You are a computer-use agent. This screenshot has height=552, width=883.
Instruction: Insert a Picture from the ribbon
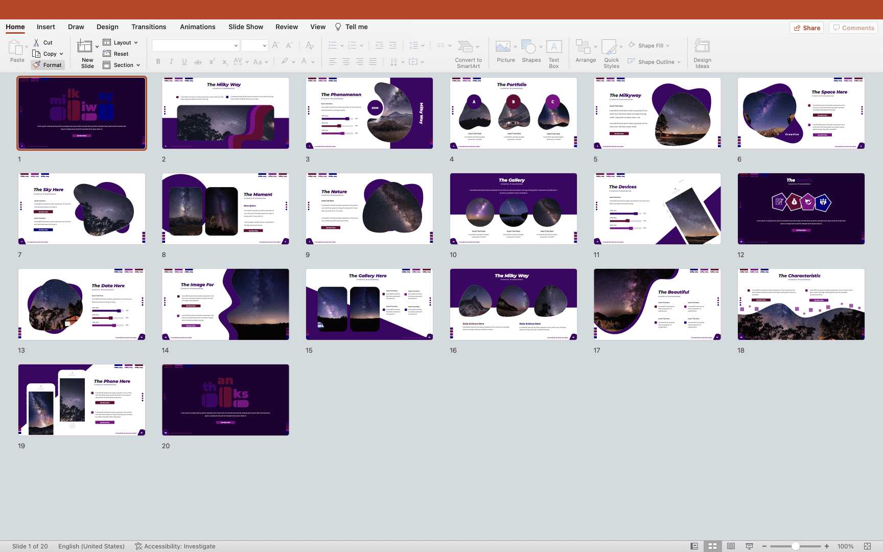click(503, 48)
